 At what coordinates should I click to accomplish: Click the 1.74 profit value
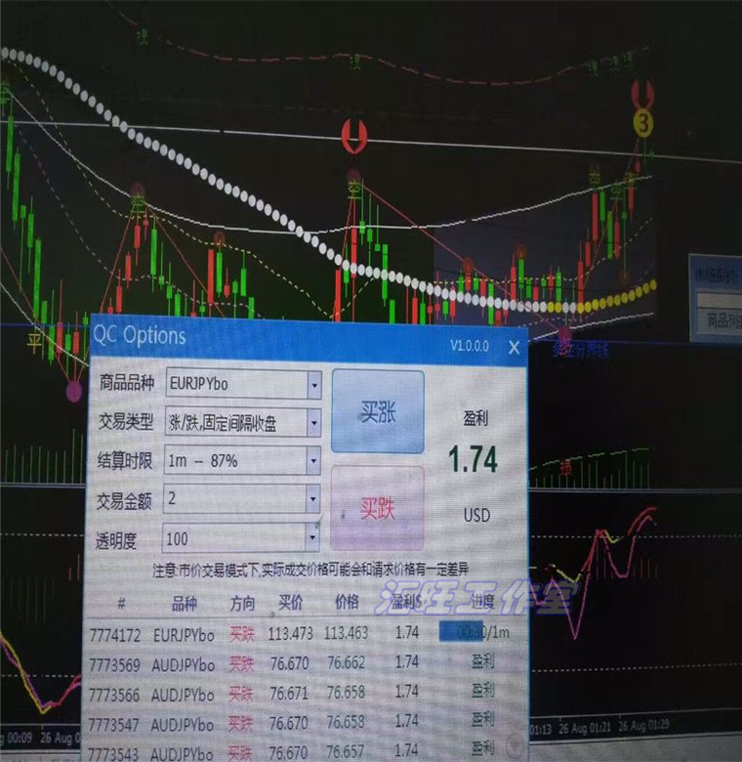(x=473, y=459)
